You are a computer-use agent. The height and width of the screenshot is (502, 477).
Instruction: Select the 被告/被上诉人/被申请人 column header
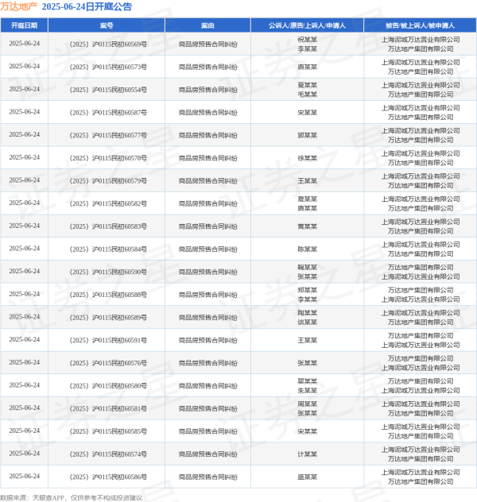(x=420, y=25)
